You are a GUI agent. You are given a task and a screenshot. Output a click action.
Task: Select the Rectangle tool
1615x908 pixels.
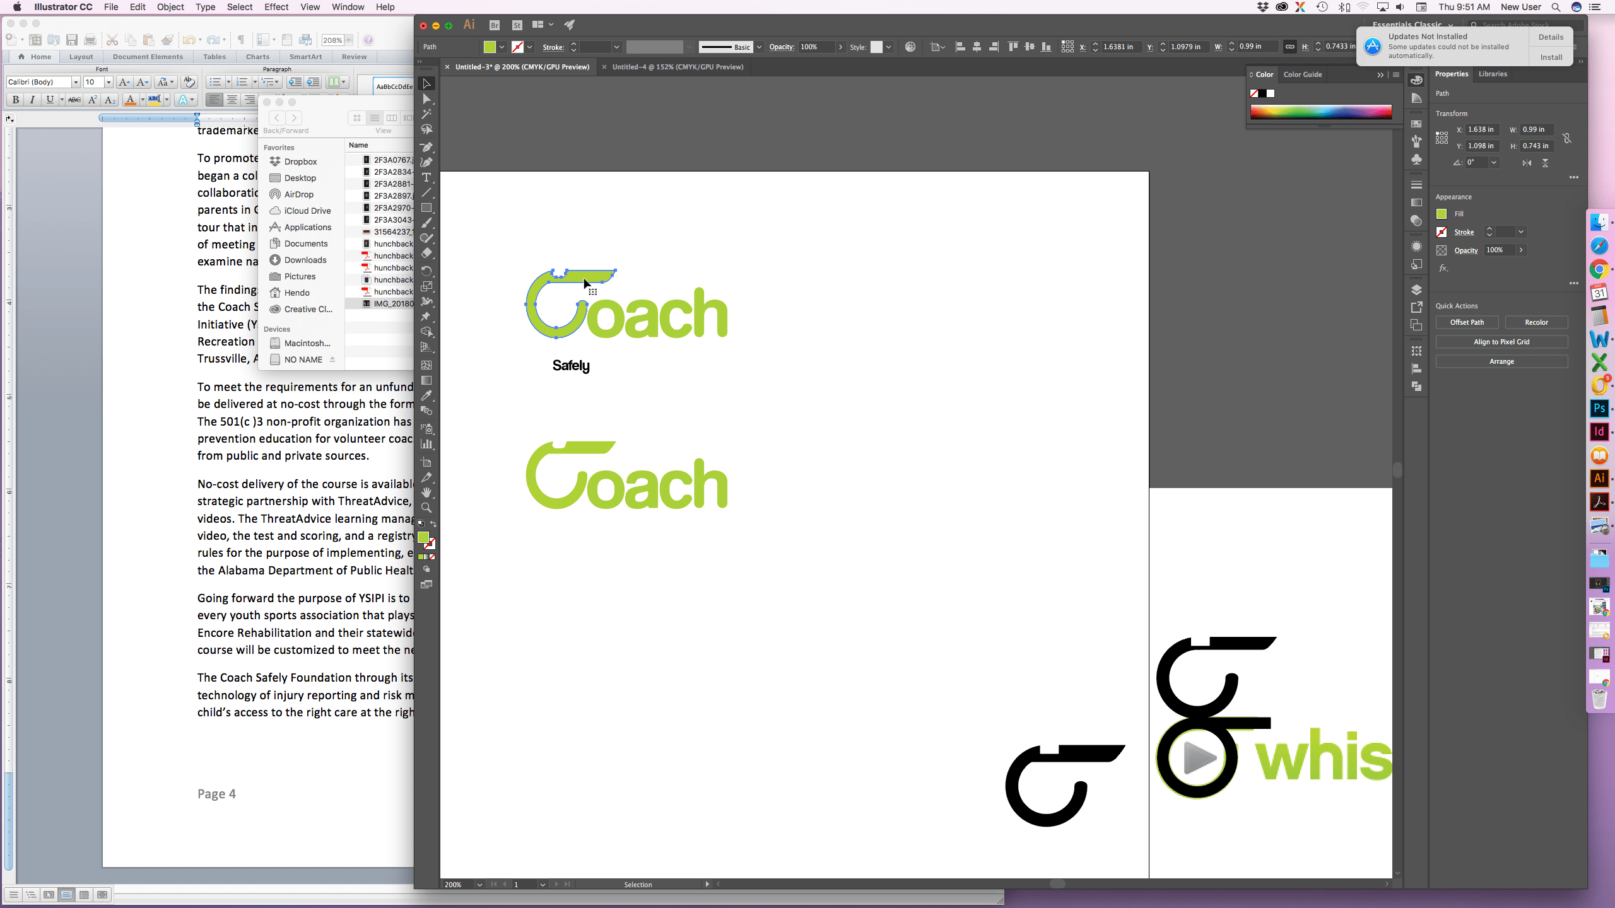coord(426,207)
